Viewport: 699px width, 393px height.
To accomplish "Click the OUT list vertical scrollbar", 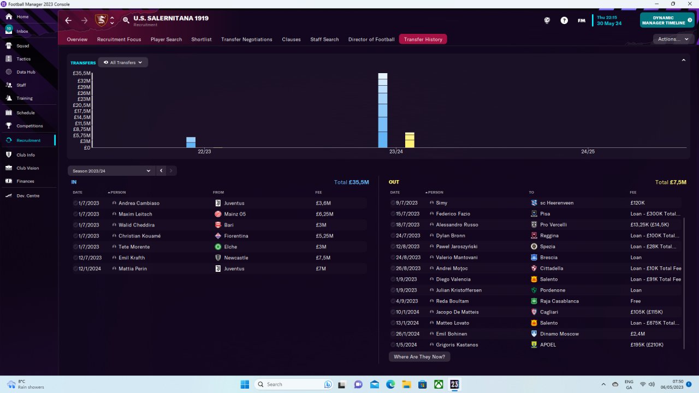I will coord(684,283).
